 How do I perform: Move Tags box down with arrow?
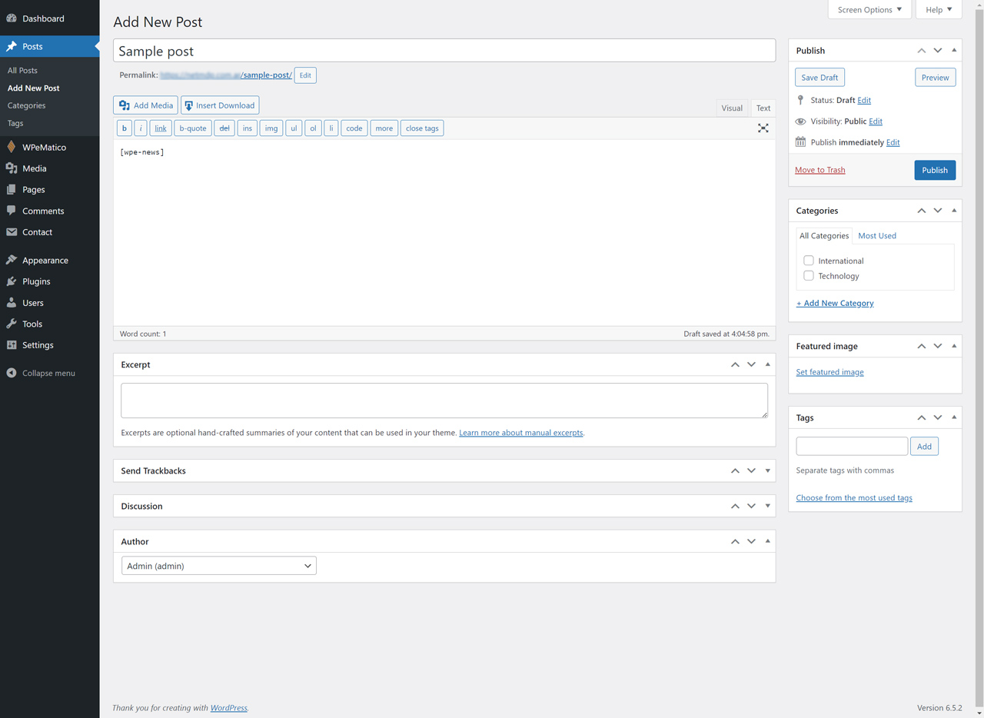[x=938, y=417]
